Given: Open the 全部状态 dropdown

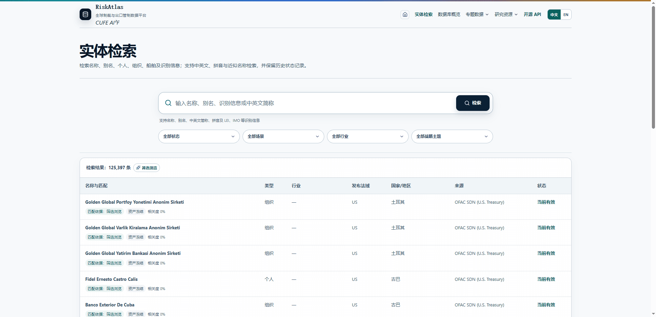Looking at the screenshot, I should click(199, 136).
